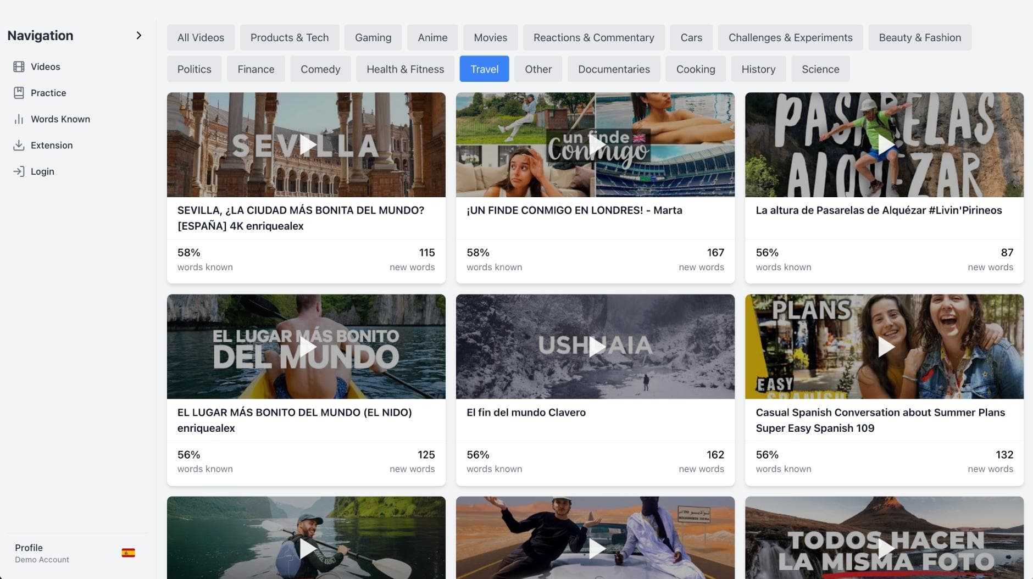Click 115 new words on SEVILLA card

point(412,259)
